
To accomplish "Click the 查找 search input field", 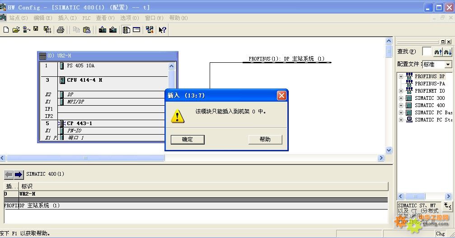I will point(427,51).
